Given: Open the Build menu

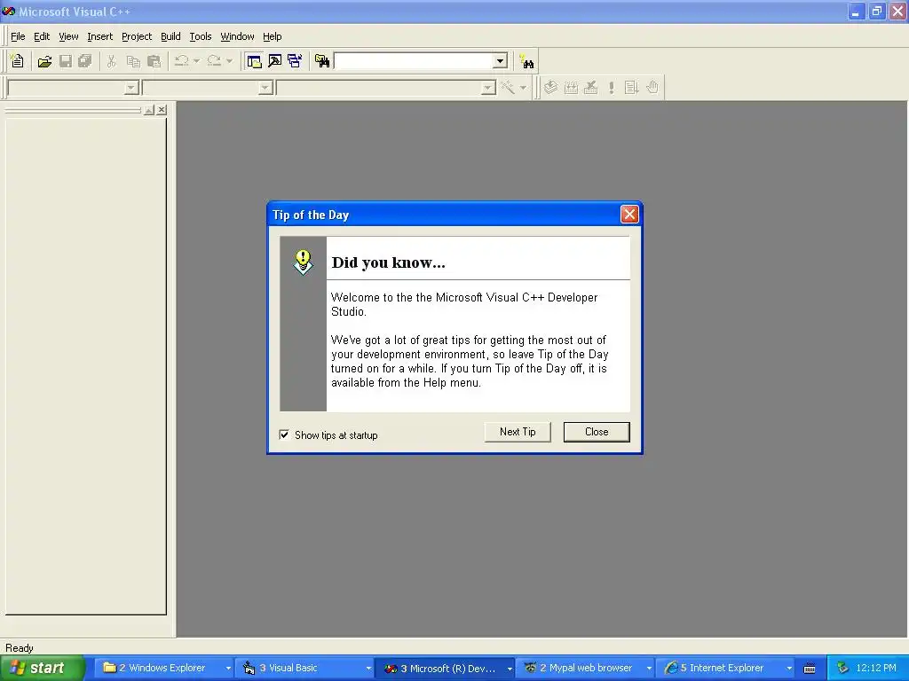Looking at the screenshot, I should coord(170,36).
